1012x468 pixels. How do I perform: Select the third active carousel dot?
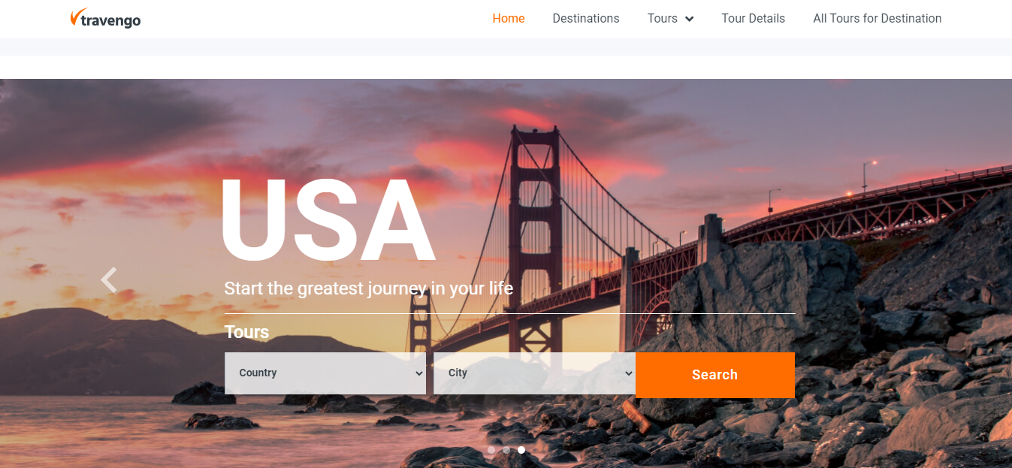tap(521, 450)
